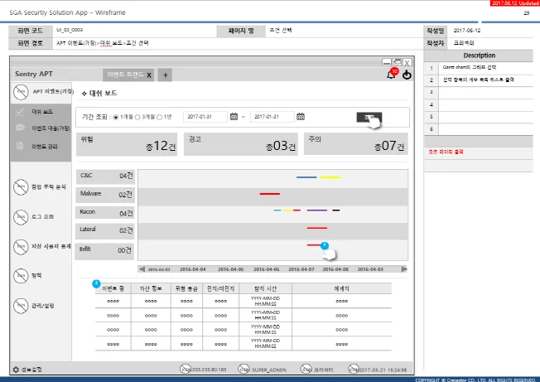Image resolution: width=540 pixels, height=382 pixels.
Task: Add a new tab with plus button
Action: coord(166,75)
